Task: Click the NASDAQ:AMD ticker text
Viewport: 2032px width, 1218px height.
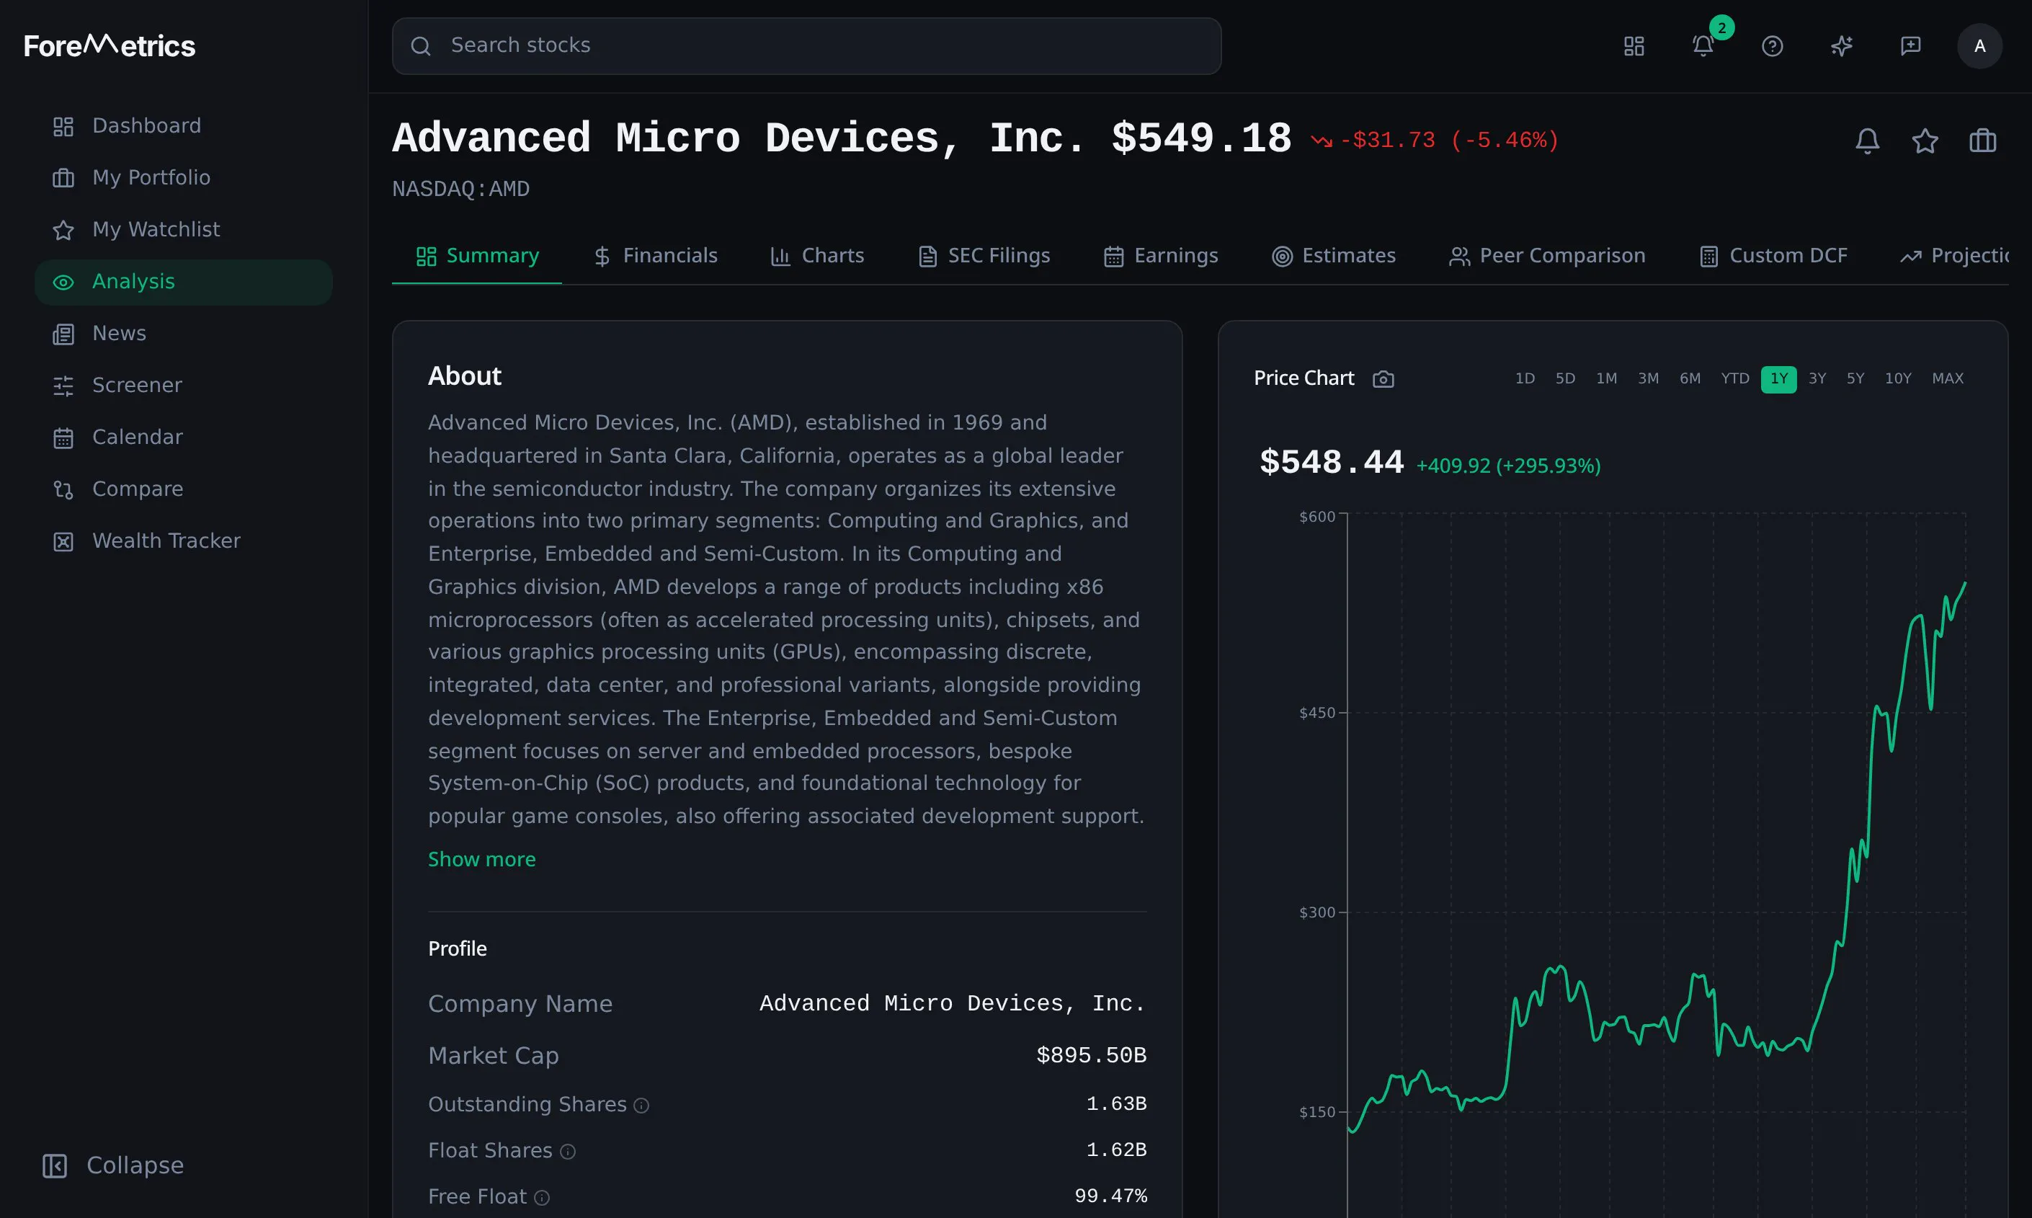Action: click(x=461, y=190)
